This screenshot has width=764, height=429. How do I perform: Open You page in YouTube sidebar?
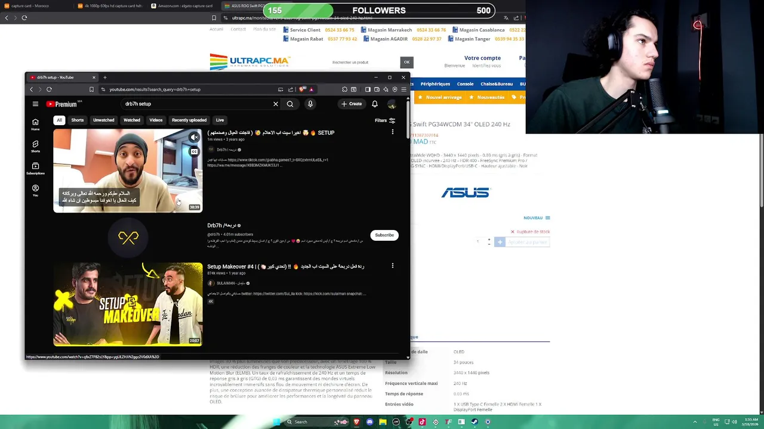(x=35, y=190)
